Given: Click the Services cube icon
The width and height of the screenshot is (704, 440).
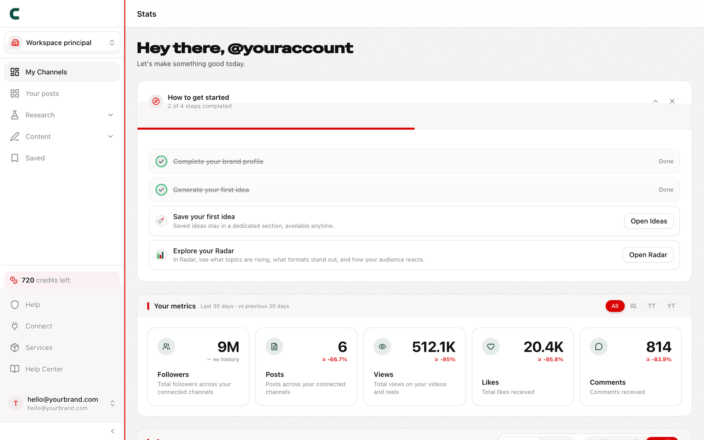Looking at the screenshot, I should click(15, 348).
